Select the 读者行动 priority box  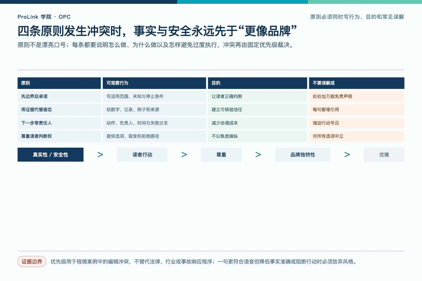[142, 154]
